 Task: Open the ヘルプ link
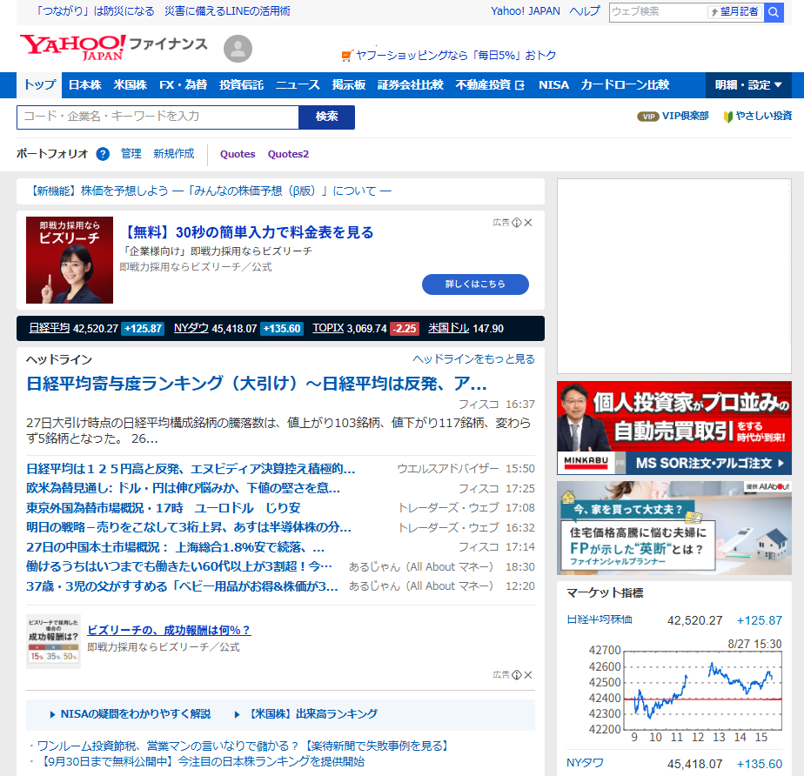coord(585,11)
